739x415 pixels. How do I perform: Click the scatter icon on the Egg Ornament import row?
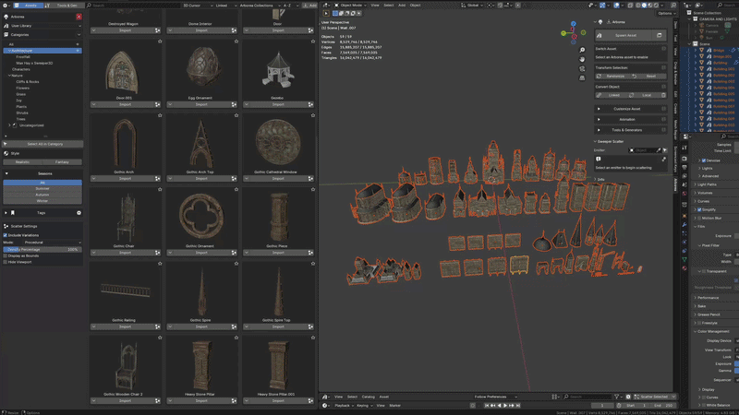[234, 104]
